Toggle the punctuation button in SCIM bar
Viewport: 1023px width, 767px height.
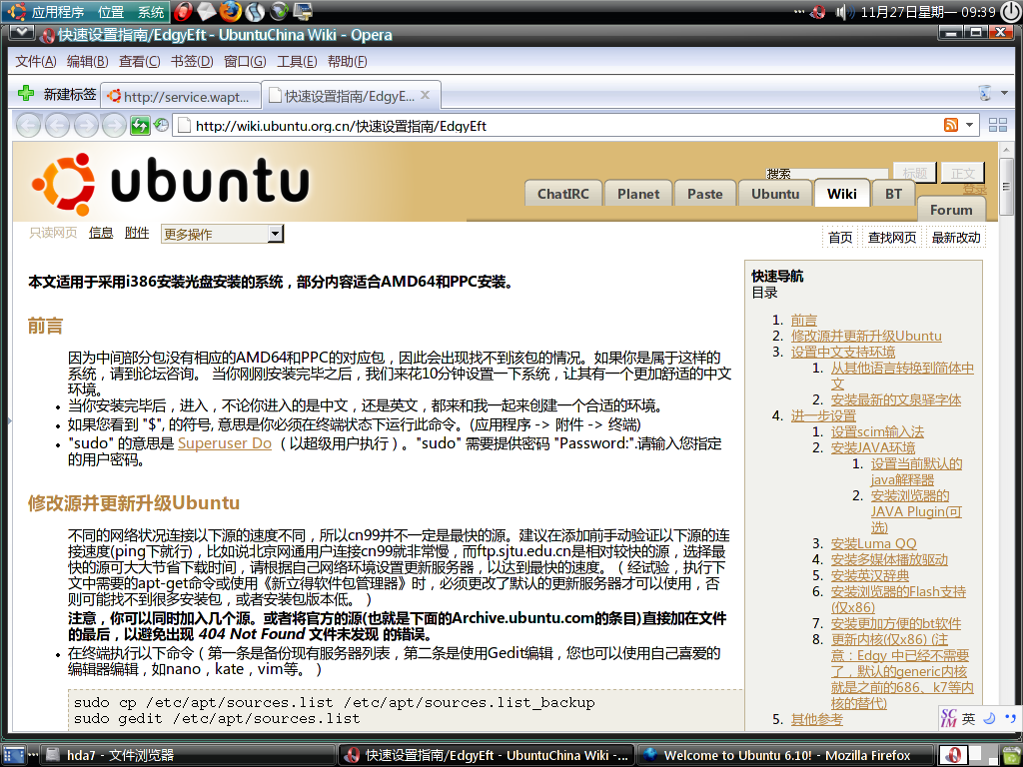1011,719
